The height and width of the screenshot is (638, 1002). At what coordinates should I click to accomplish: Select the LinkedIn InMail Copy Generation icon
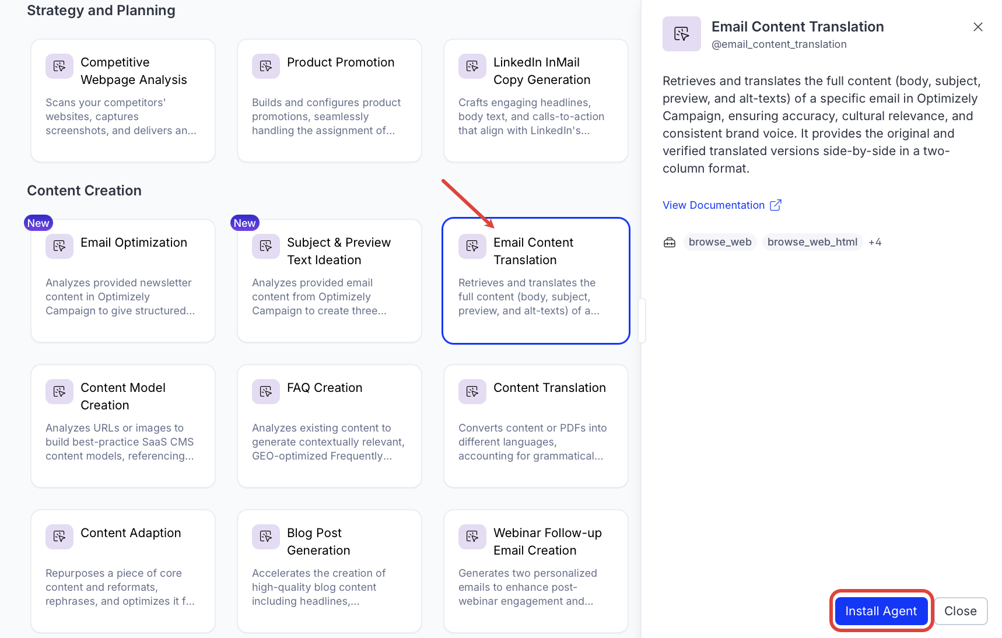(472, 66)
